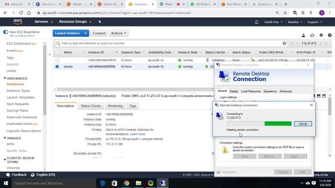Open the action center notification icon
This screenshot has height=188, width=335.
click(x=314, y=183)
